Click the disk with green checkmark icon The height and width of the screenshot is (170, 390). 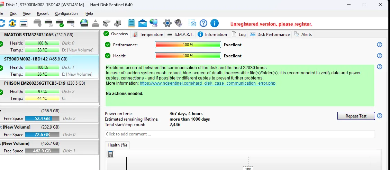60,23
